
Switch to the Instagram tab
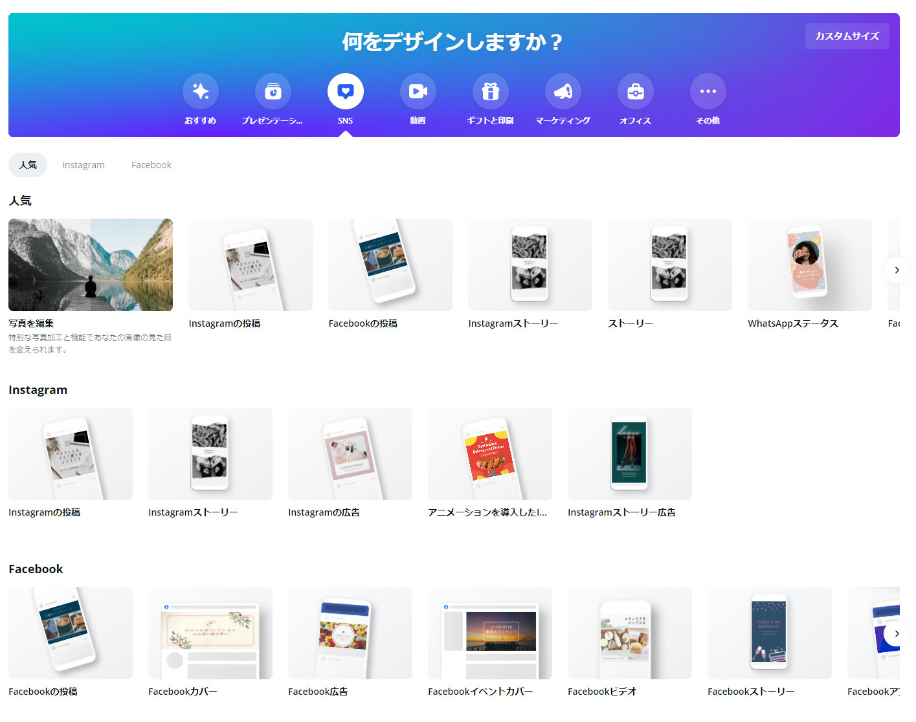click(84, 165)
